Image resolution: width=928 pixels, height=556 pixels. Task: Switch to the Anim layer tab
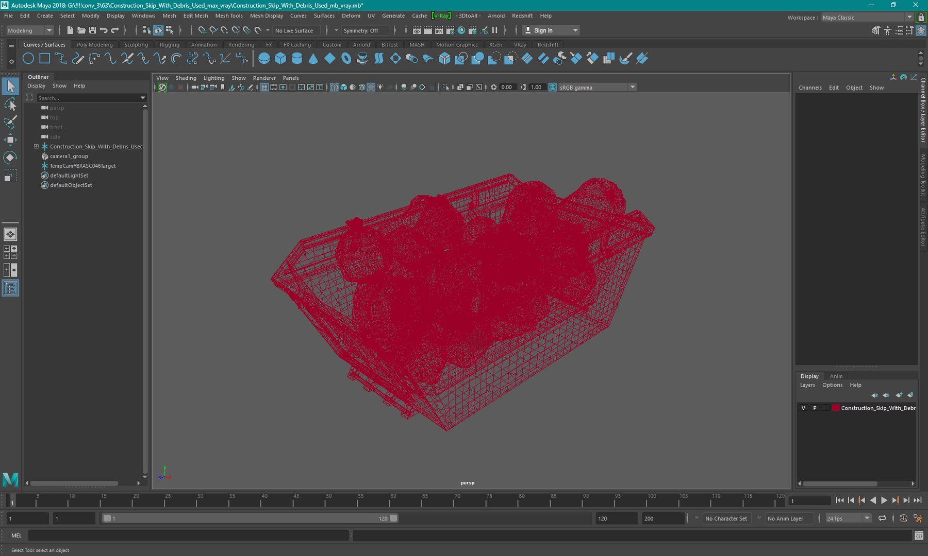[836, 376]
